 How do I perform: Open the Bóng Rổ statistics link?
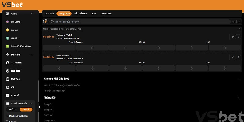[x=48, y=110]
